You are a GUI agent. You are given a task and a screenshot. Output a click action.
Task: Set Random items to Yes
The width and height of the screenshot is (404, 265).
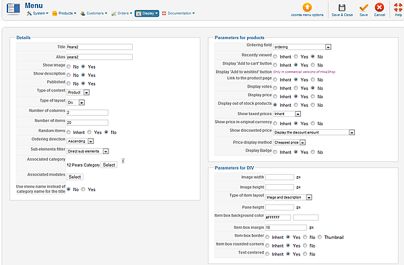(90, 132)
